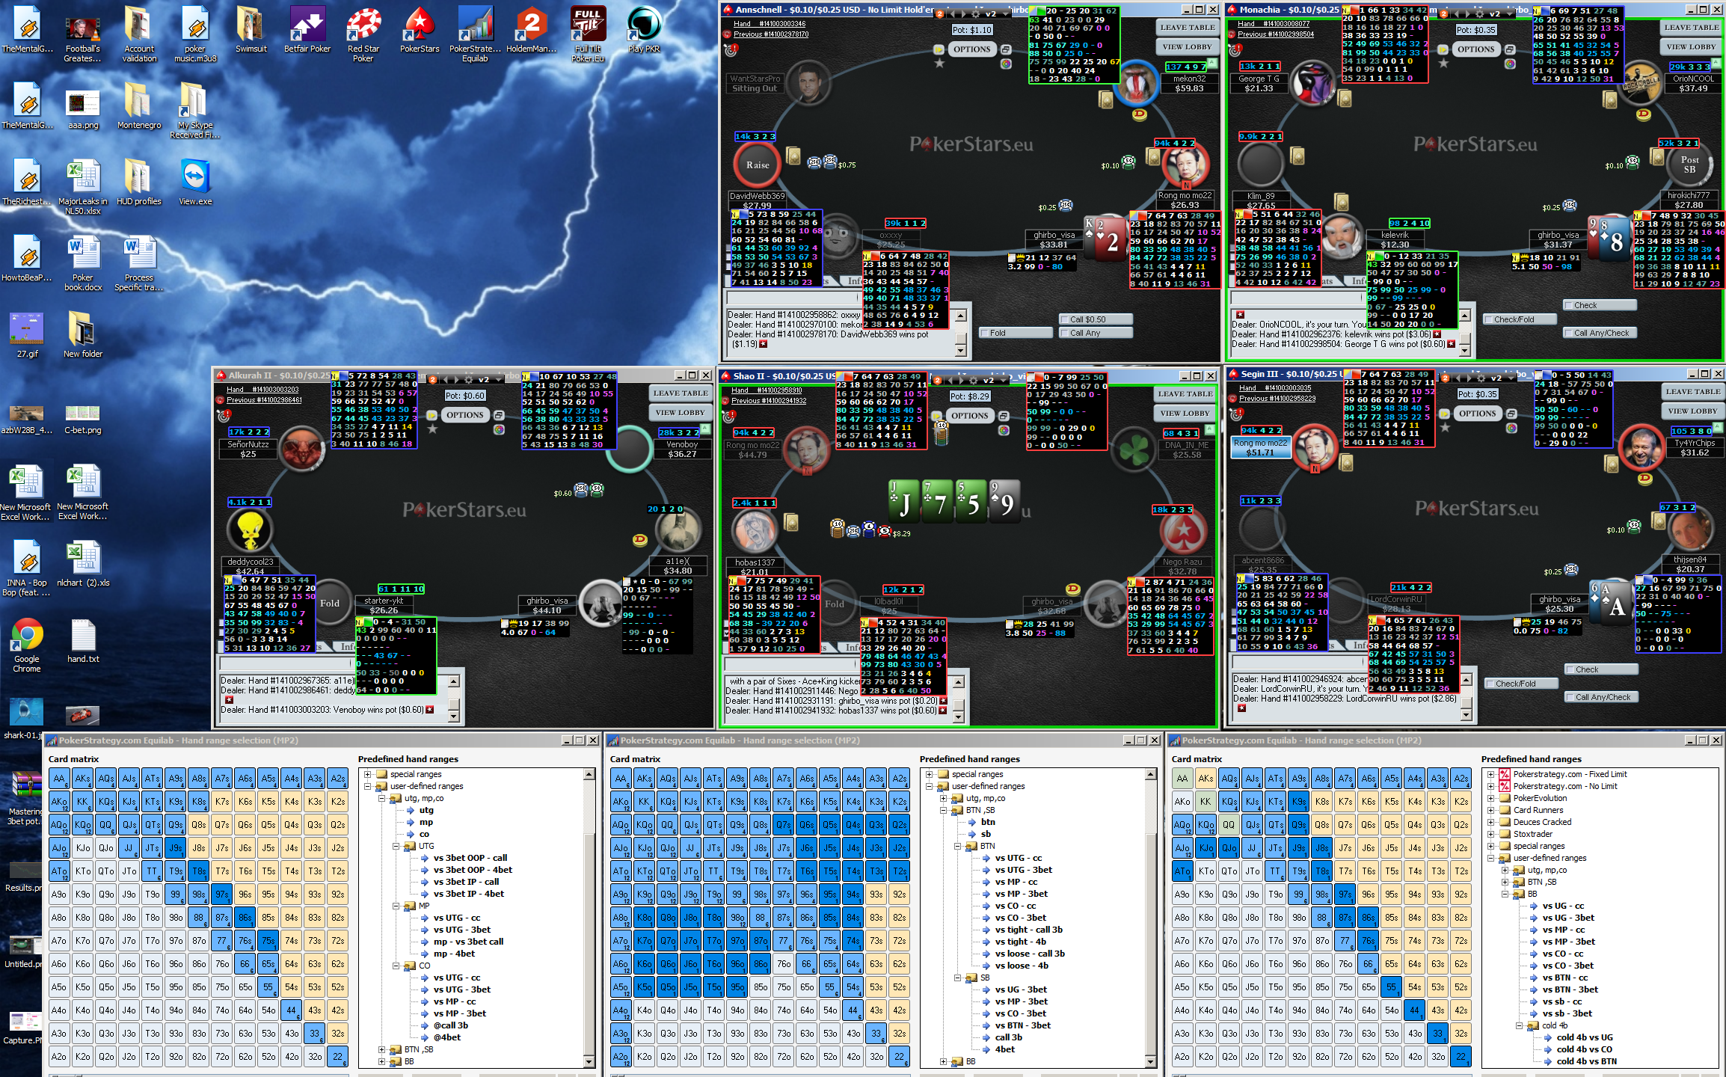Image resolution: width=1726 pixels, height=1077 pixels.
Task: Click the 'Pot: $8.29' label on Shao II
Action: coord(970,396)
